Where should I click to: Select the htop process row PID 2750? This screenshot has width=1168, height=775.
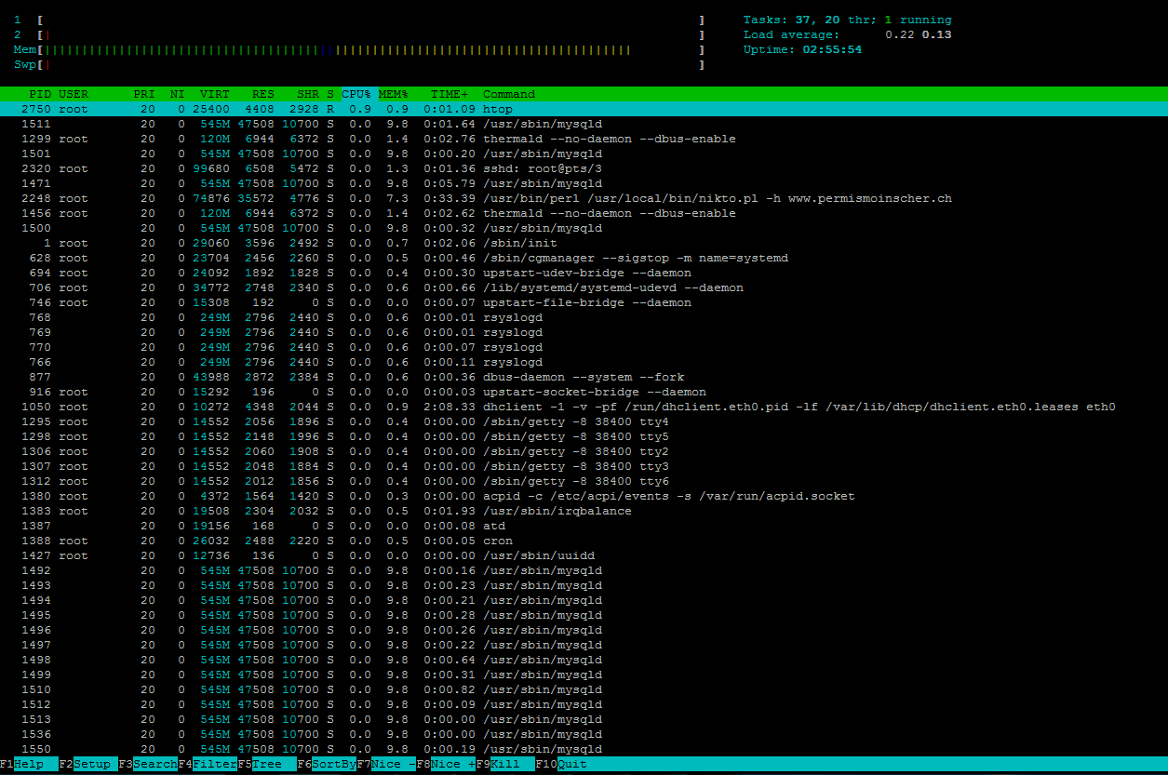coord(584,109)
